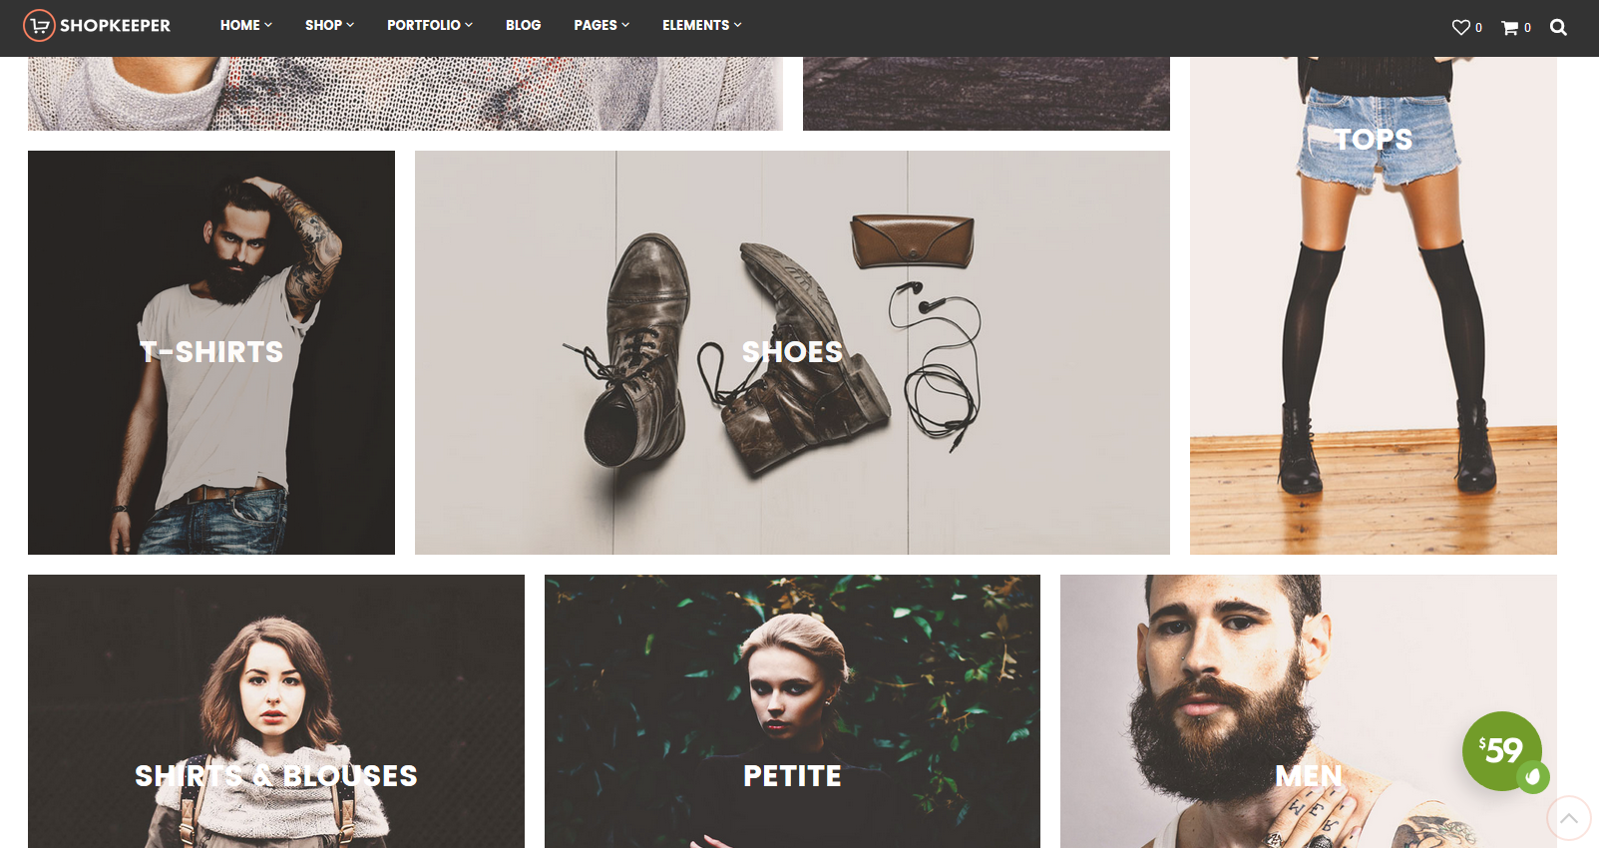
Task: Click the search magnifier icon
Action: [1558, 27]
